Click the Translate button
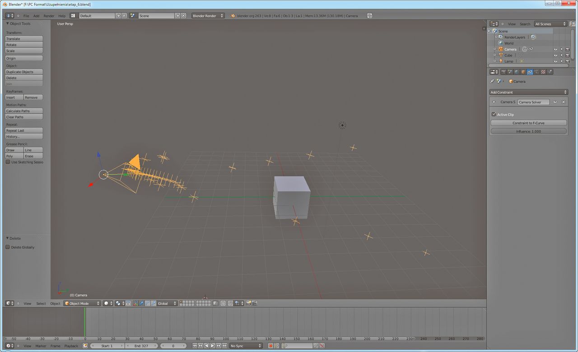Screen dimensions: 578x352 coord(24,39)
